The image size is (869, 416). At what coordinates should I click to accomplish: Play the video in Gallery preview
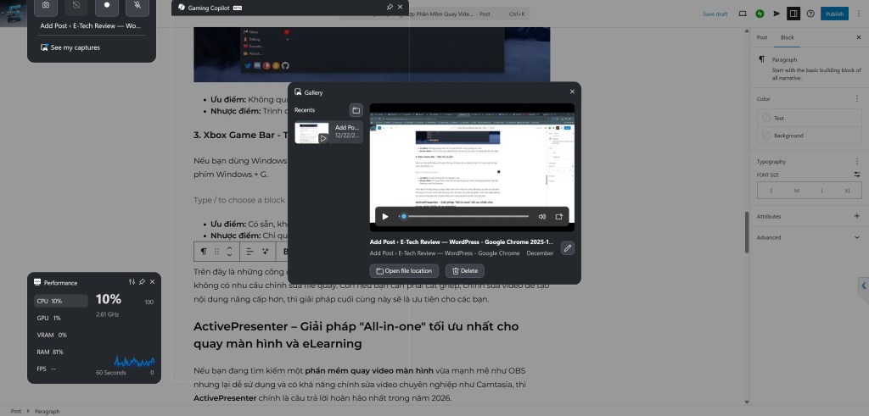click(384, 216)
